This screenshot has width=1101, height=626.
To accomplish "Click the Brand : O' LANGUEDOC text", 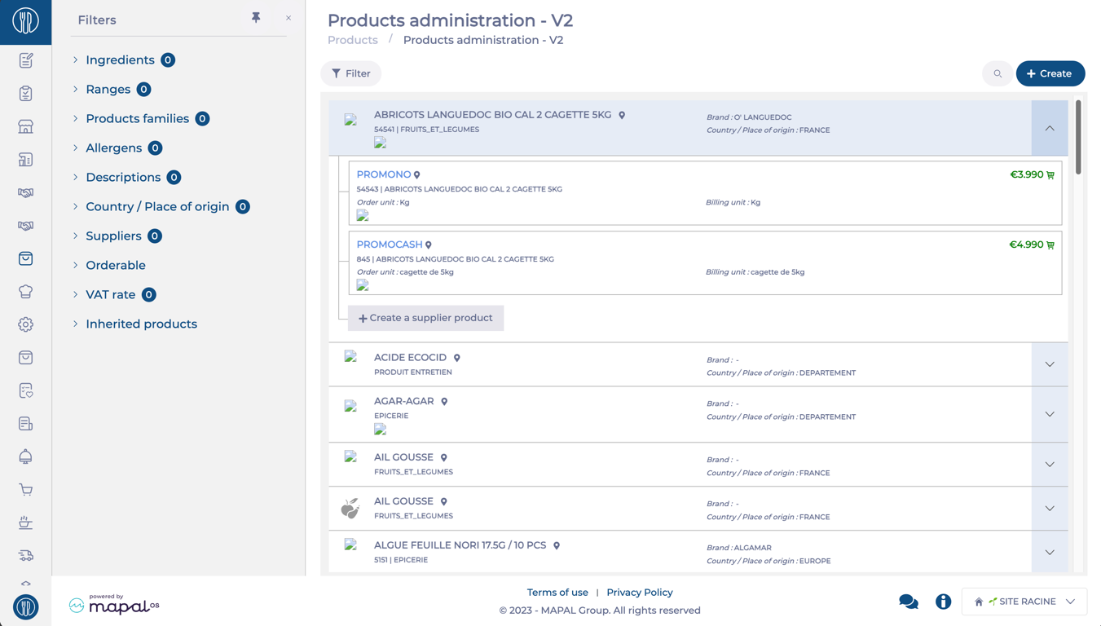I will [x=749, y=117].
